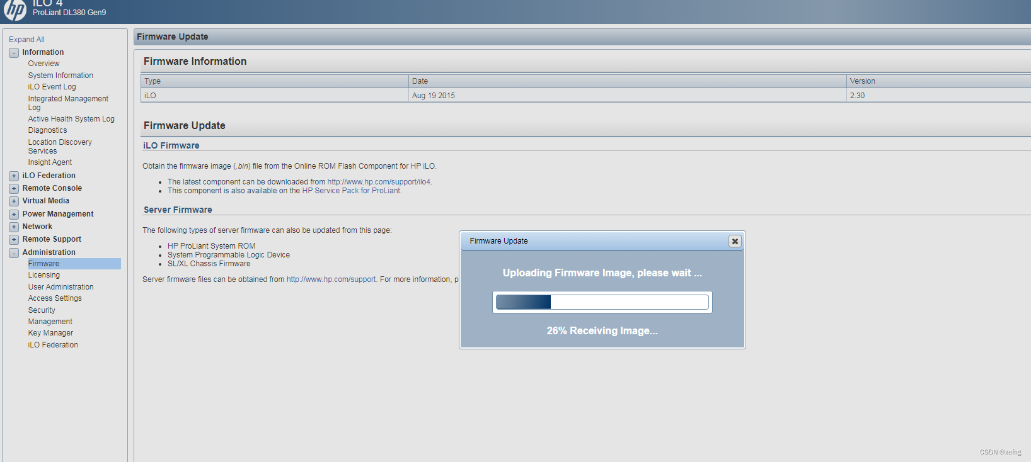Click System Programmable Logic Device bullet
The width and height of the screenshot is (1031, 462).
pyautogui.click(x=229, y=255)
